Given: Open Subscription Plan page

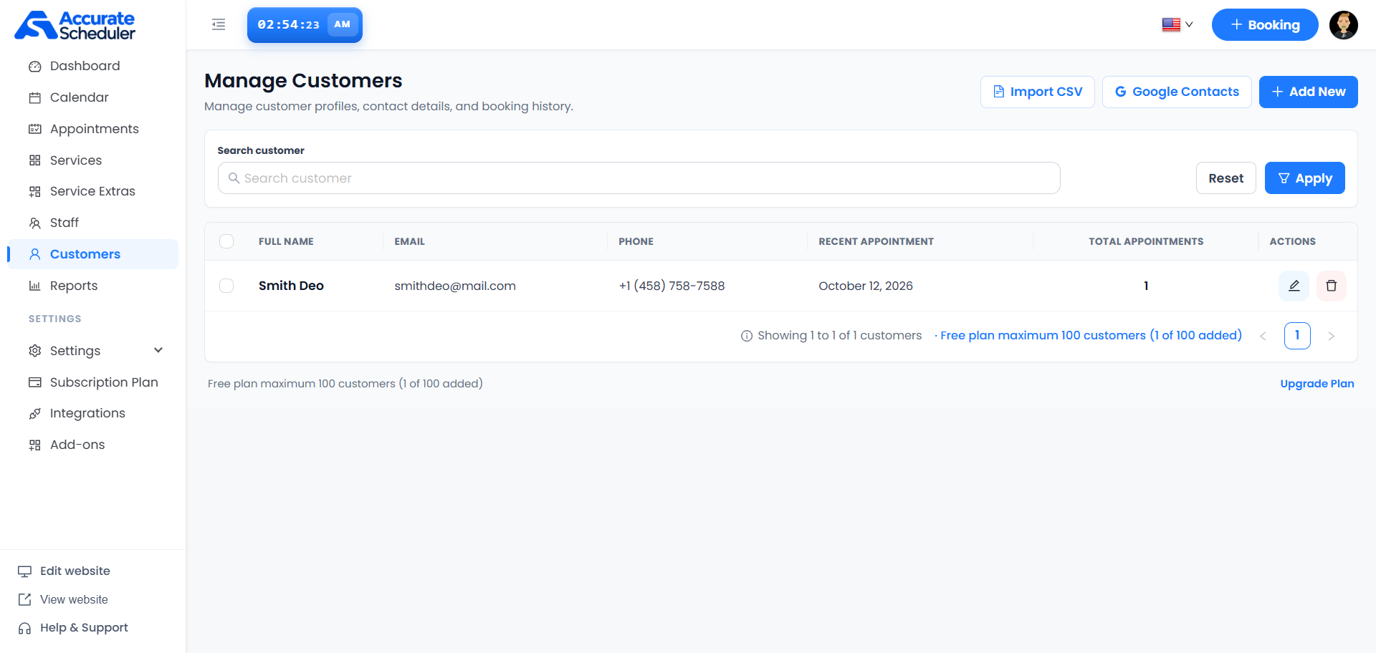Looking at the screenshot, I should click(93, 382).
